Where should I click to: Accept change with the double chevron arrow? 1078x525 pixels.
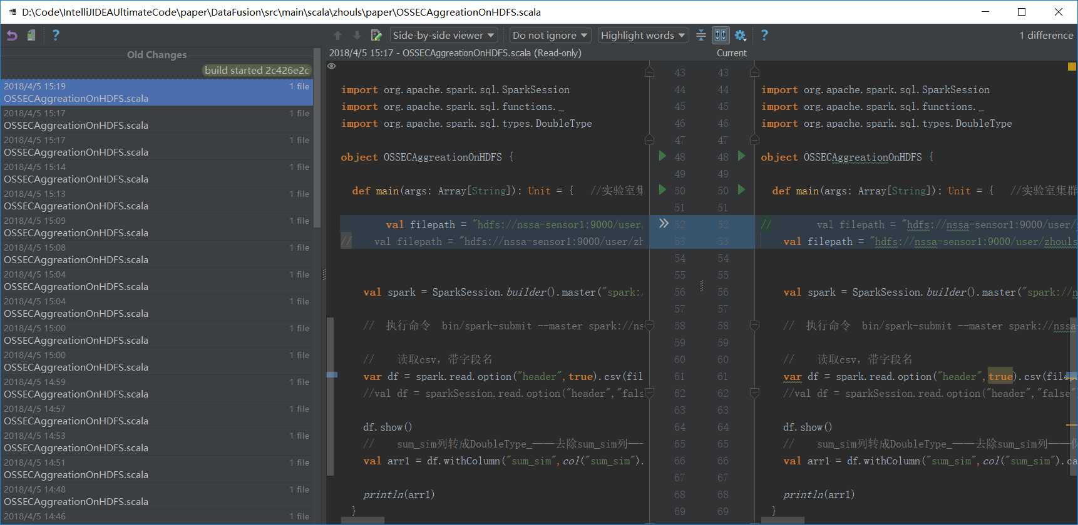664,223
